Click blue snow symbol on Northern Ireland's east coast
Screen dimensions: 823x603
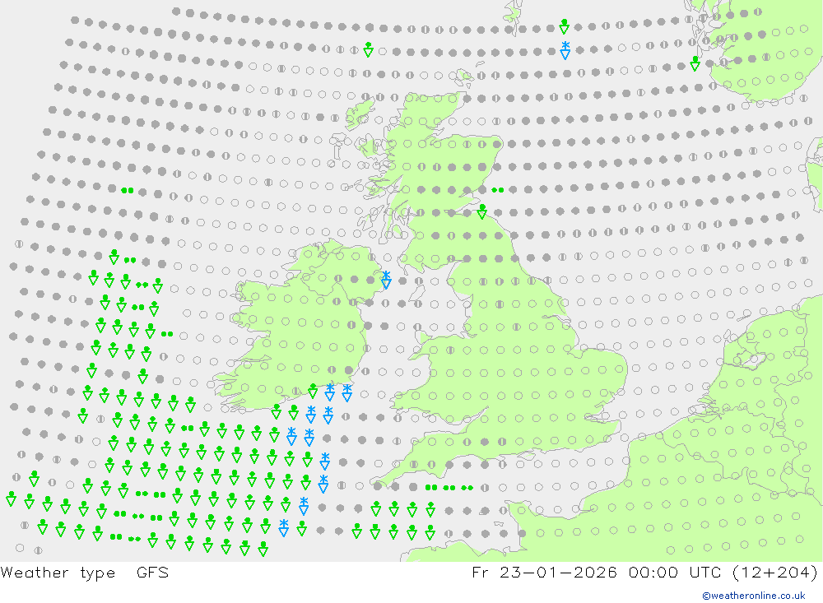pos(386,280)
